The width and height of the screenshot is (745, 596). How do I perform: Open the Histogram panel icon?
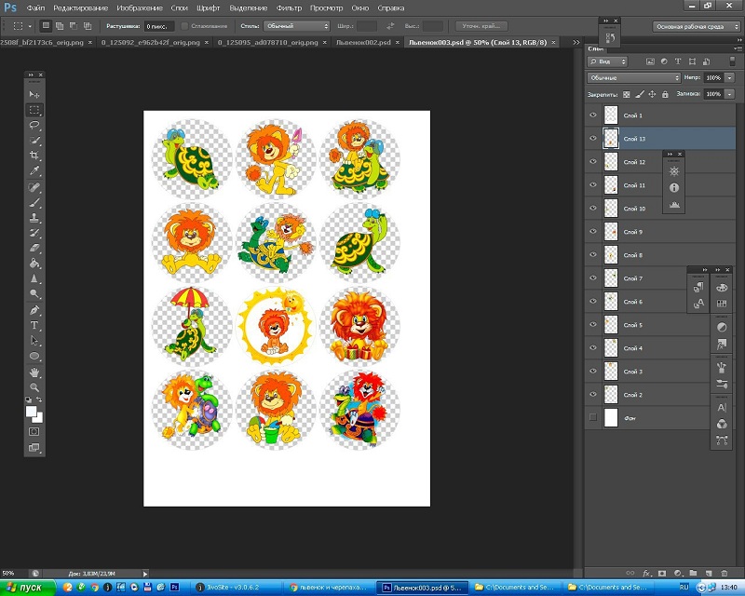(673, 204)
